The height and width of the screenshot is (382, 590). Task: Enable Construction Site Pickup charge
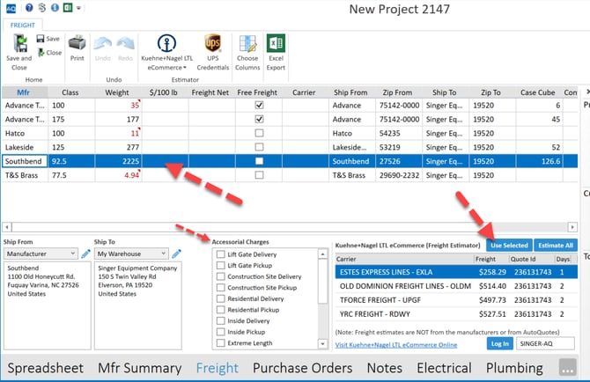click(221, 287)
